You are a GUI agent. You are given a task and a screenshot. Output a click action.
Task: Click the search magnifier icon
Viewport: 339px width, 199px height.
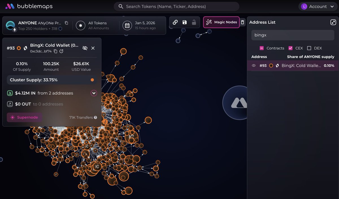[x=121, y=6]
